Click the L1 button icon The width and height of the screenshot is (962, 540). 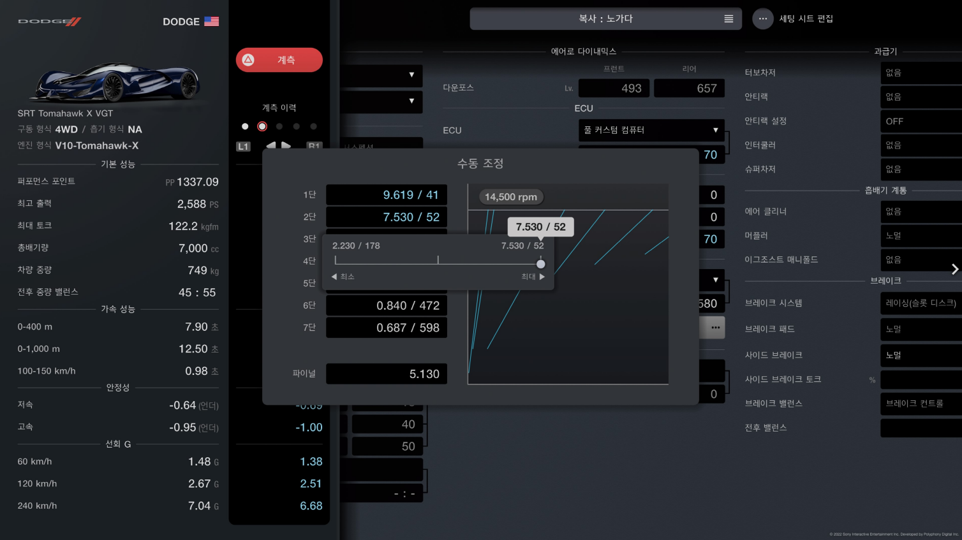(x=243, y=147)
